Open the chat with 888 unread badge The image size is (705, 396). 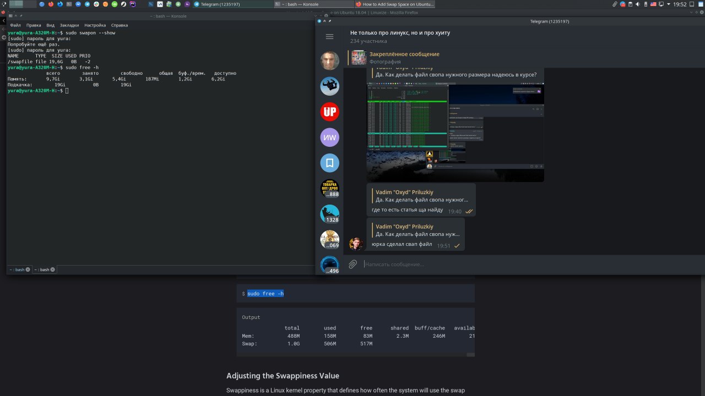coord(330,188)
